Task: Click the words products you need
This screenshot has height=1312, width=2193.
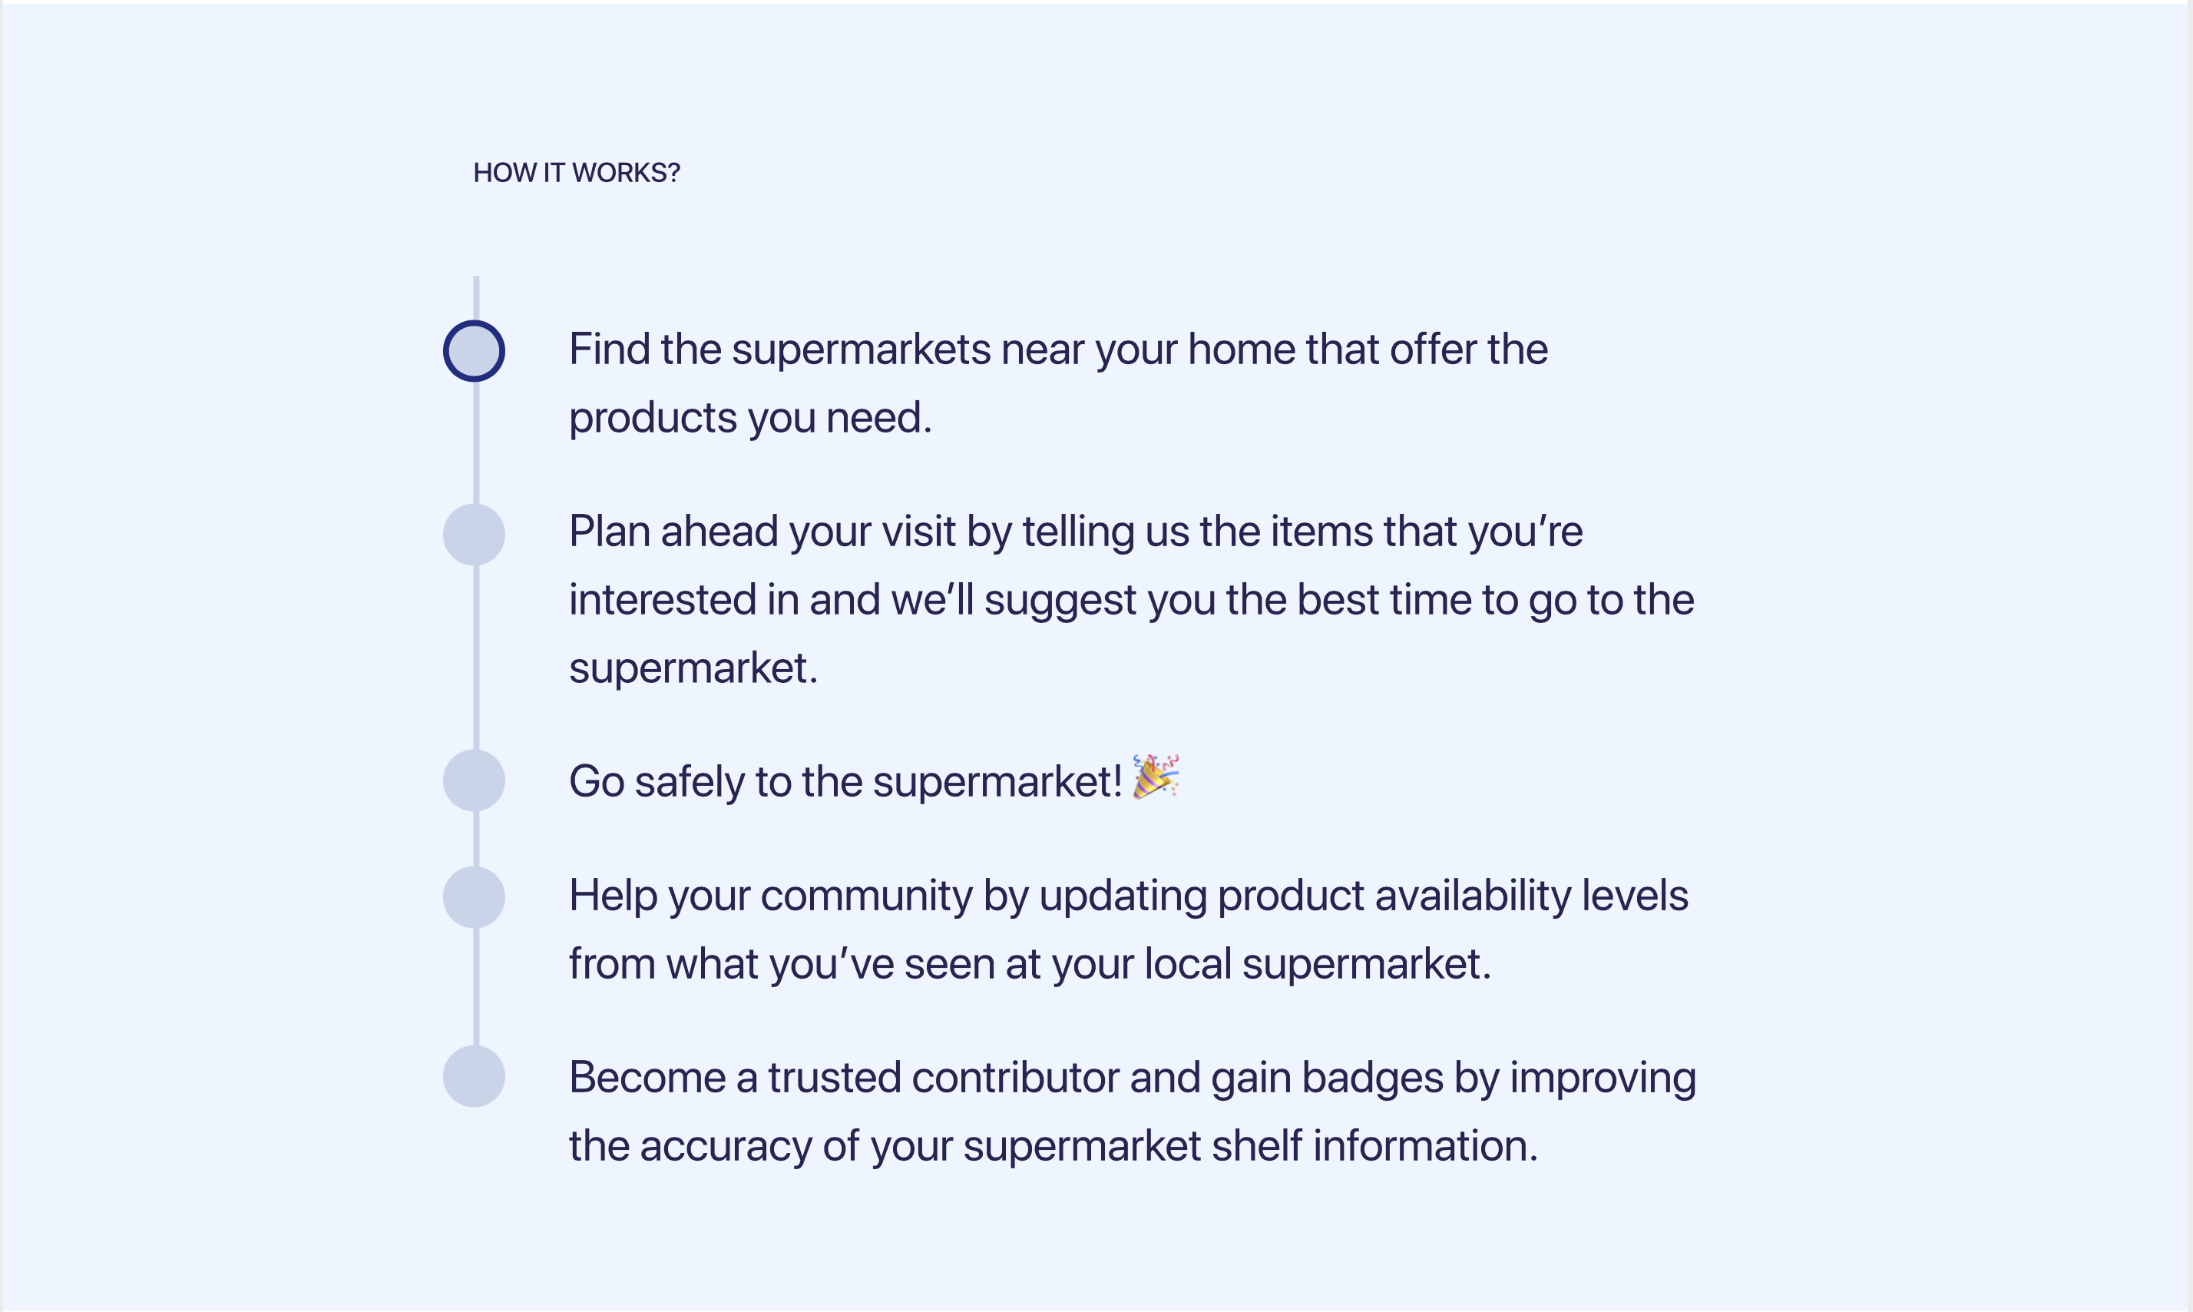Action: click(x=750, y=418)
